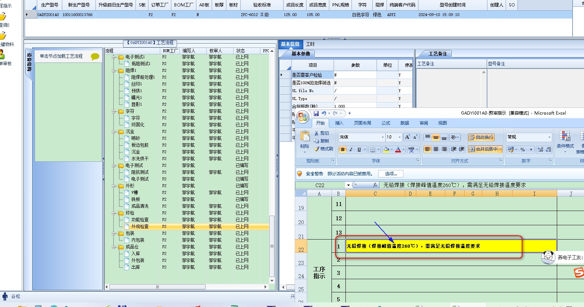Toggle Merge and Center (合并后居中)

pos(483,149)
